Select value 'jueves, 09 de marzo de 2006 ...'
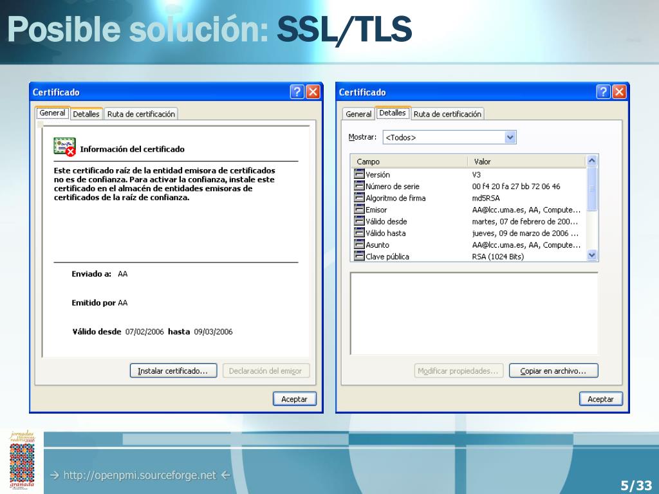This screenshot has height=494, width=659. click(x=525, y=233)
